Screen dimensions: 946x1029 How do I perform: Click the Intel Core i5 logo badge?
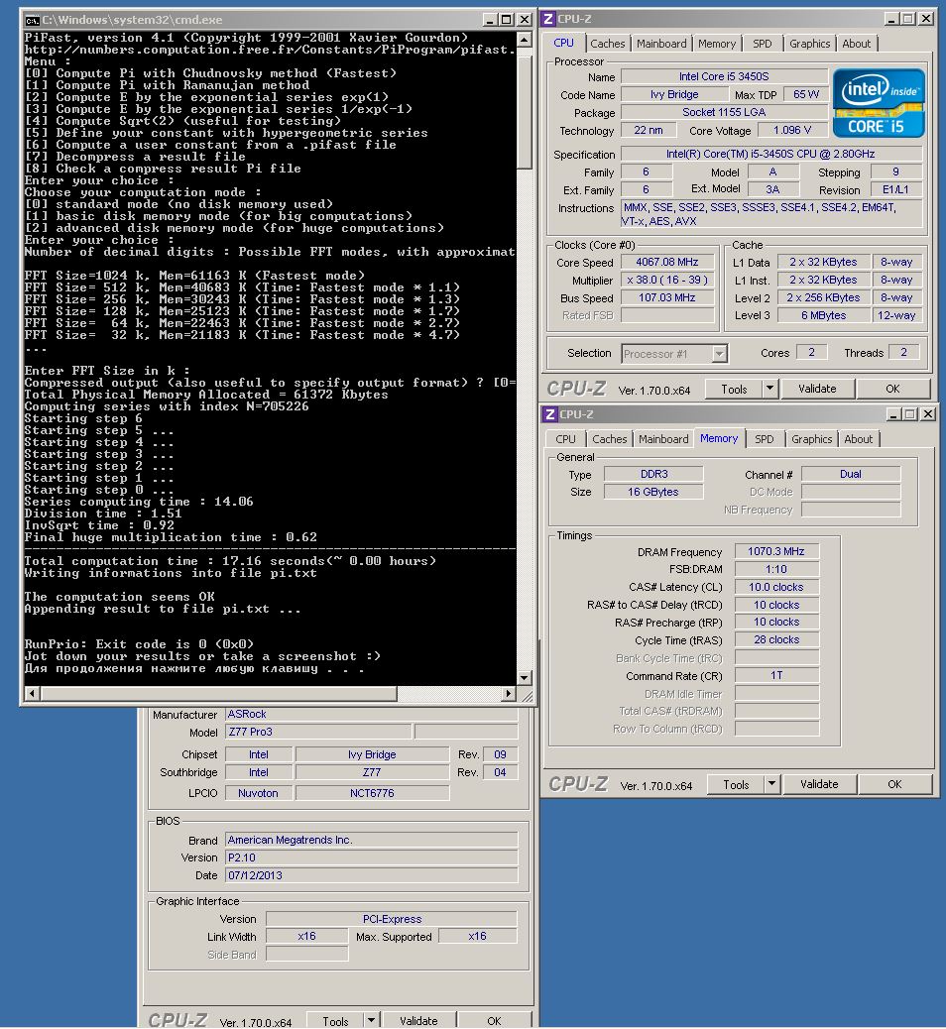click(x=879, y=103)
